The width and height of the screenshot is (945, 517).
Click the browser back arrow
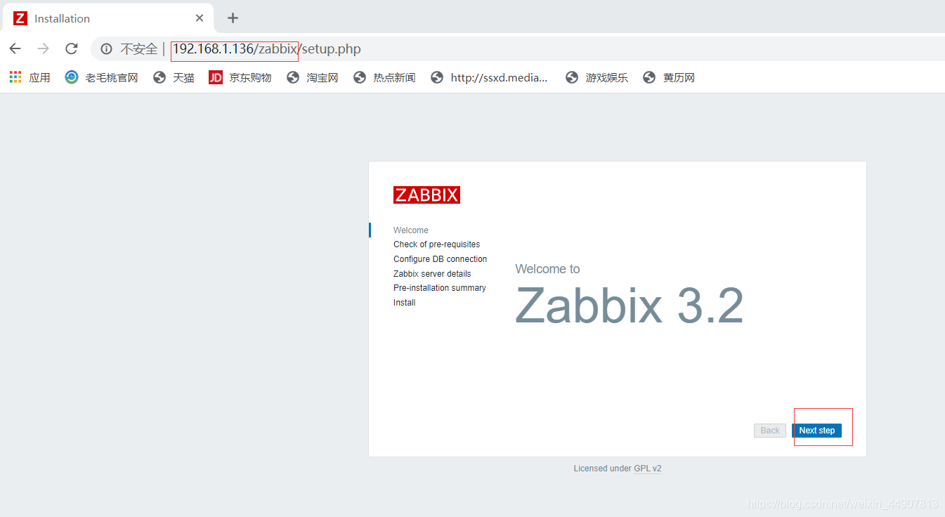(15, 48)
